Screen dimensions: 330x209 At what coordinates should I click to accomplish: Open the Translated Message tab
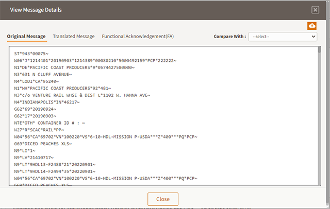74,37
